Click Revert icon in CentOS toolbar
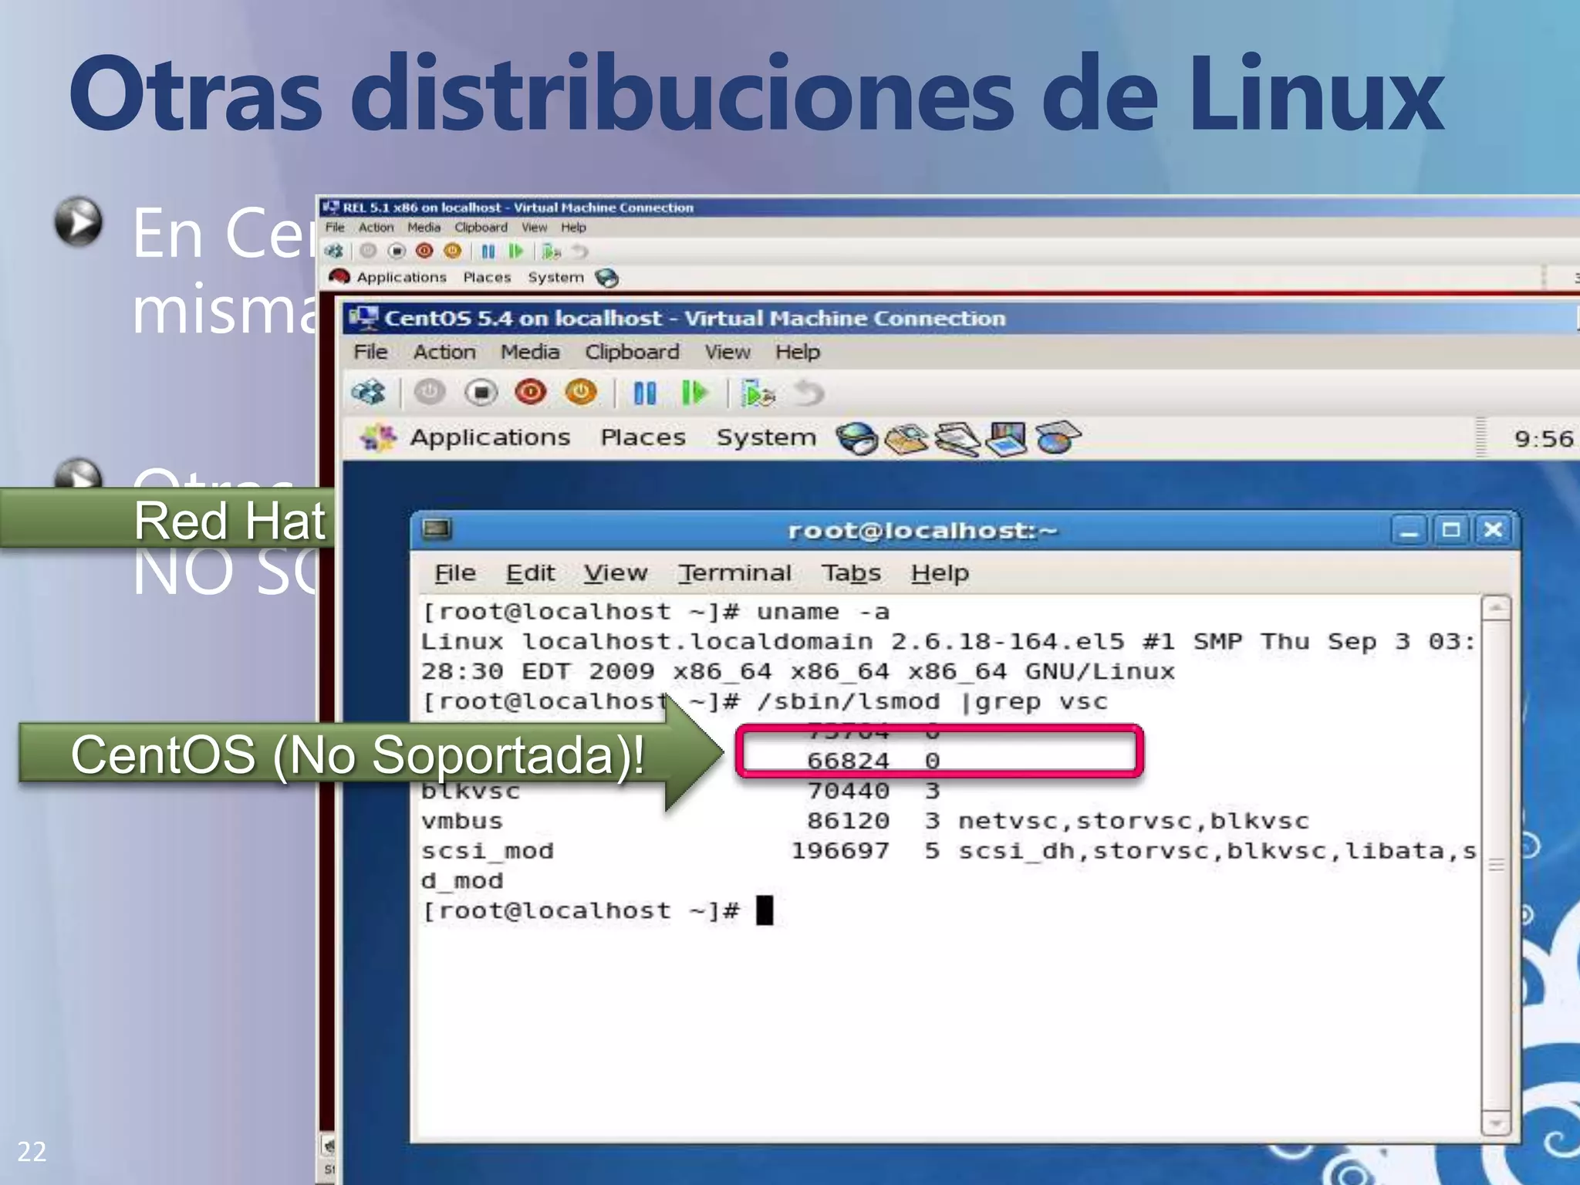Screen dimensions: 1580x1185 click(809, 393)
